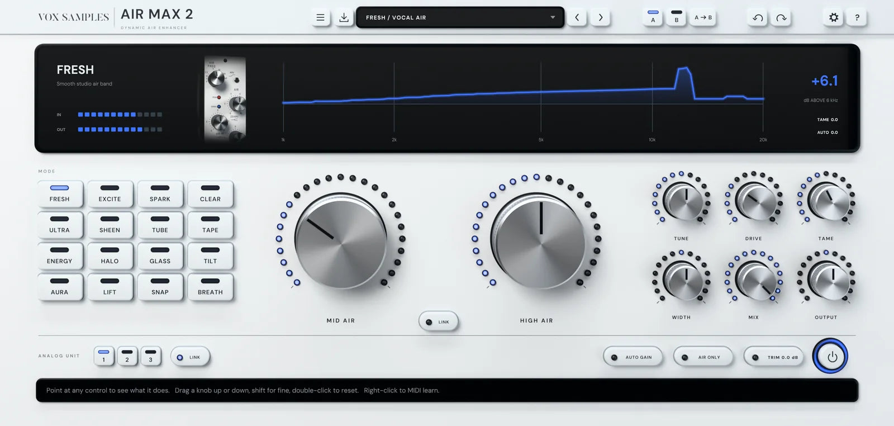Viewport: 894px width, 426px height.
Task: Switch to ENERGY mode
Action: point(60,255)
